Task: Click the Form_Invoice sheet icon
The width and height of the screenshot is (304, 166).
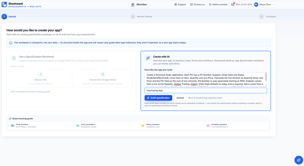Action: tap(12, 126)
